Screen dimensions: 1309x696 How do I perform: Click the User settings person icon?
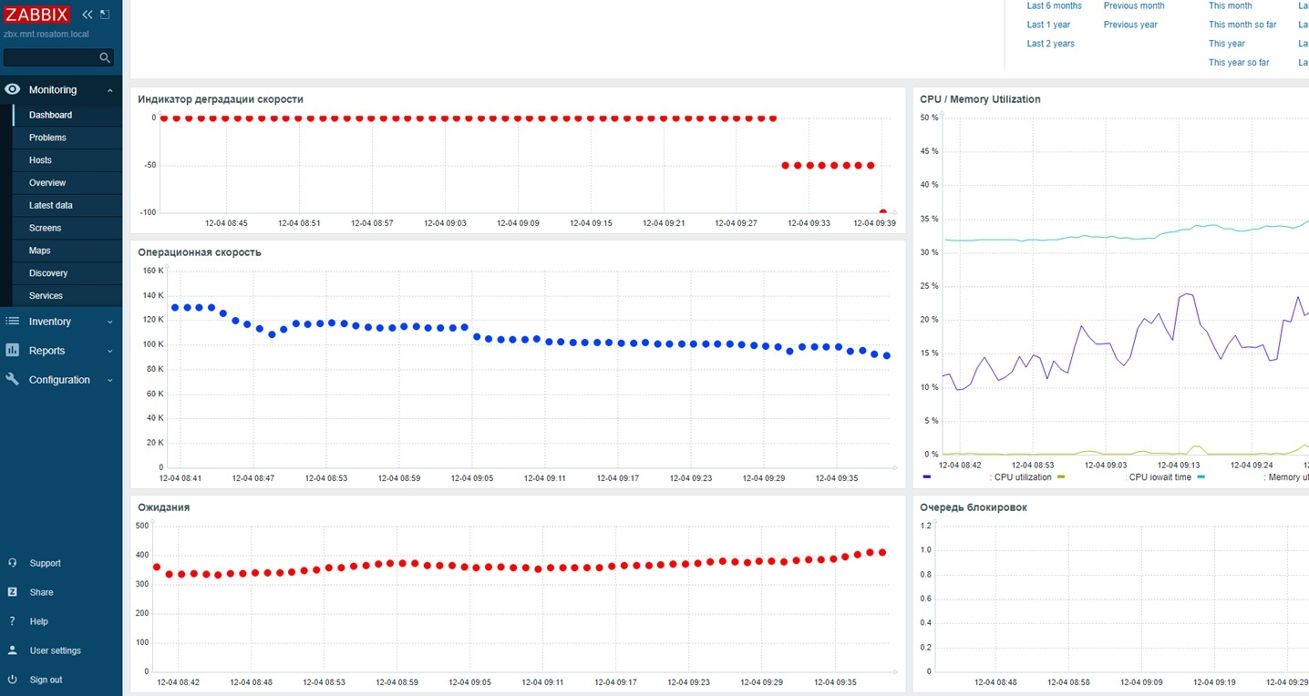[13, 650]
